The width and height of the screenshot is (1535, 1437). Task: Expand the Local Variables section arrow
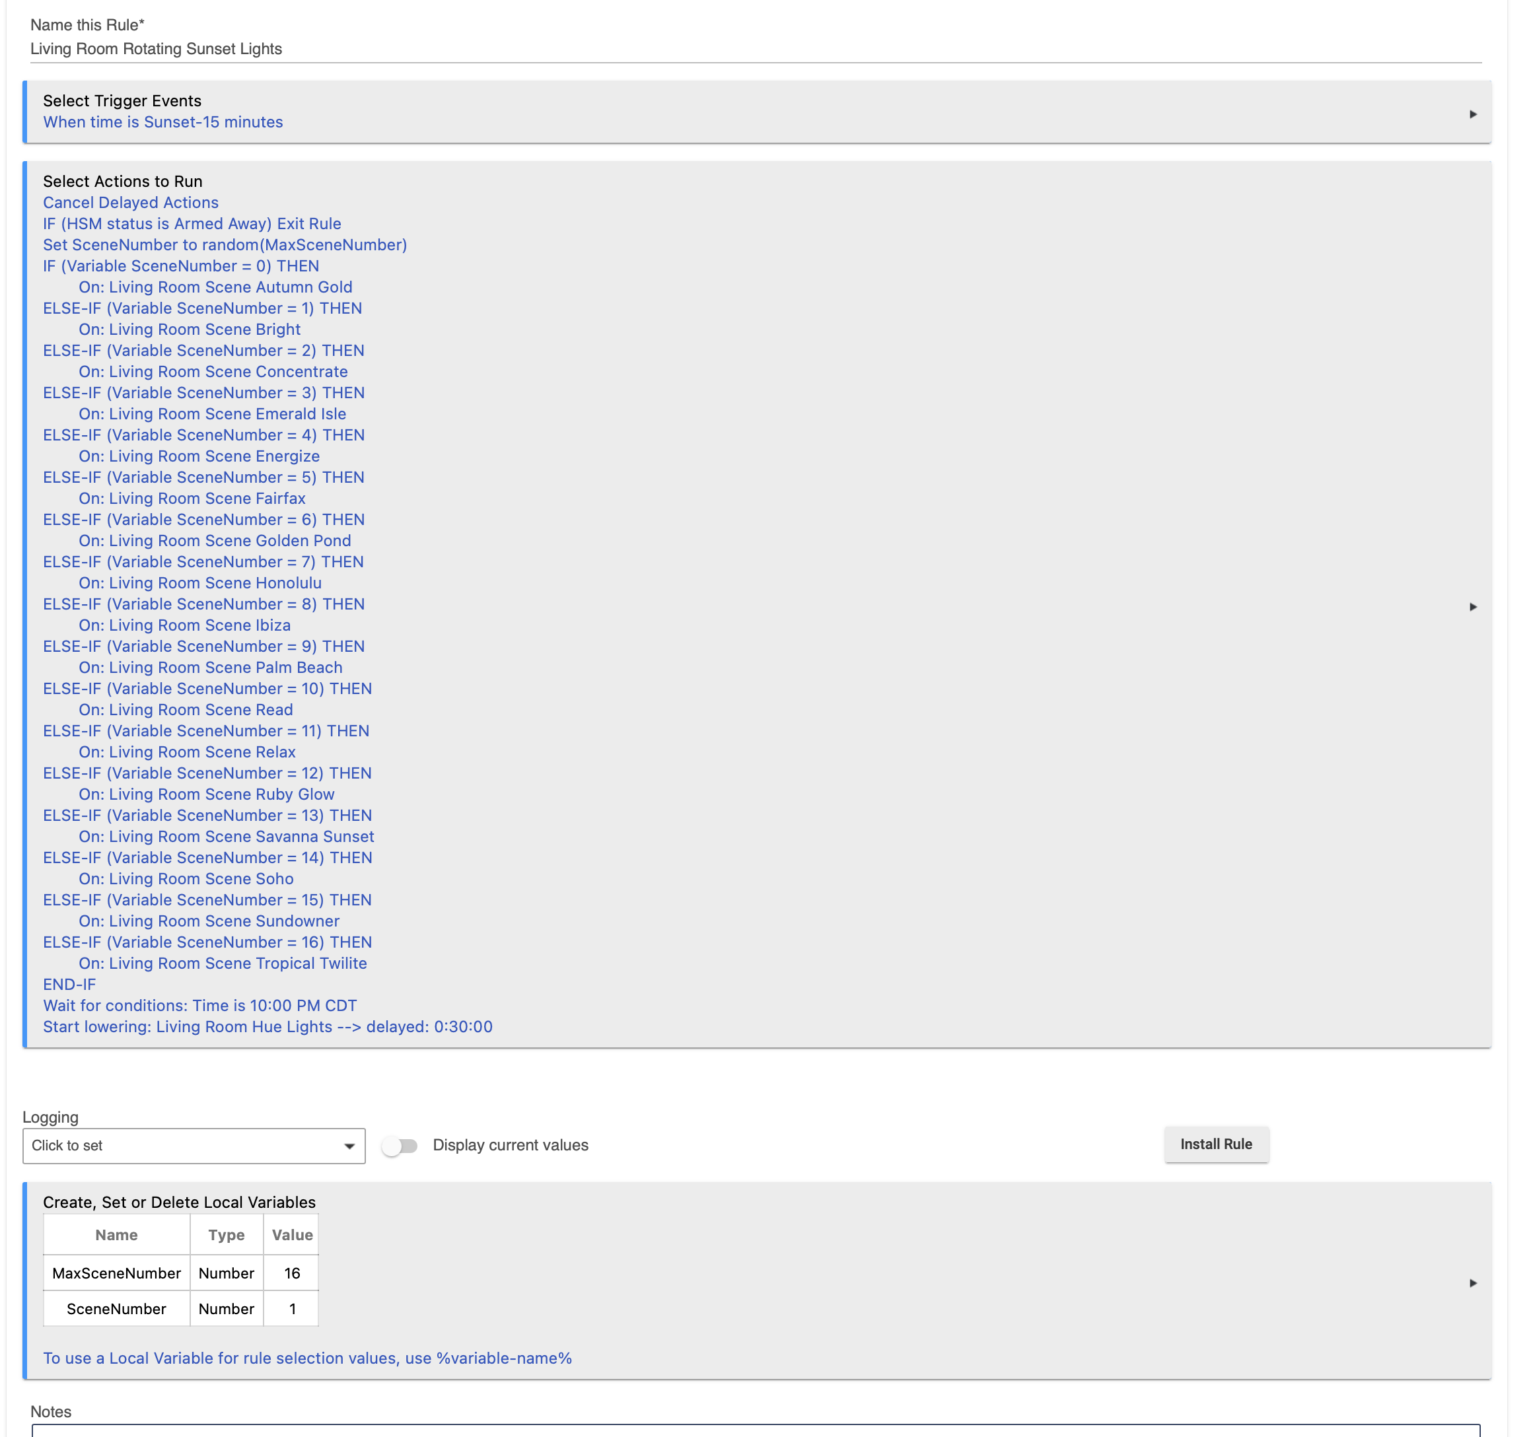point(1472,1283)
